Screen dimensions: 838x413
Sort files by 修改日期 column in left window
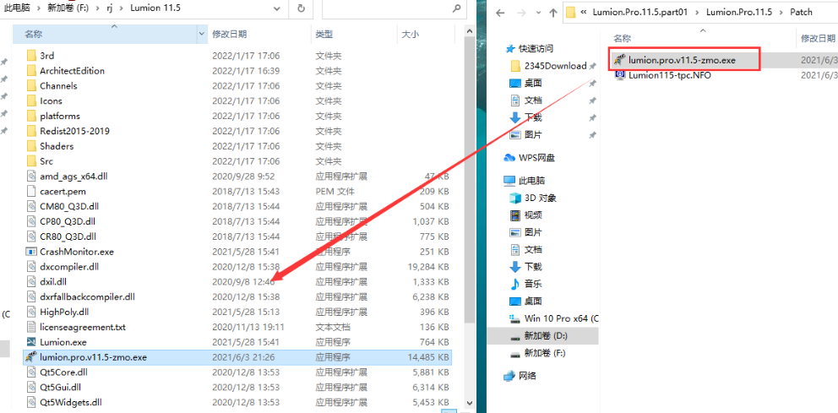[x=230, y=34]
